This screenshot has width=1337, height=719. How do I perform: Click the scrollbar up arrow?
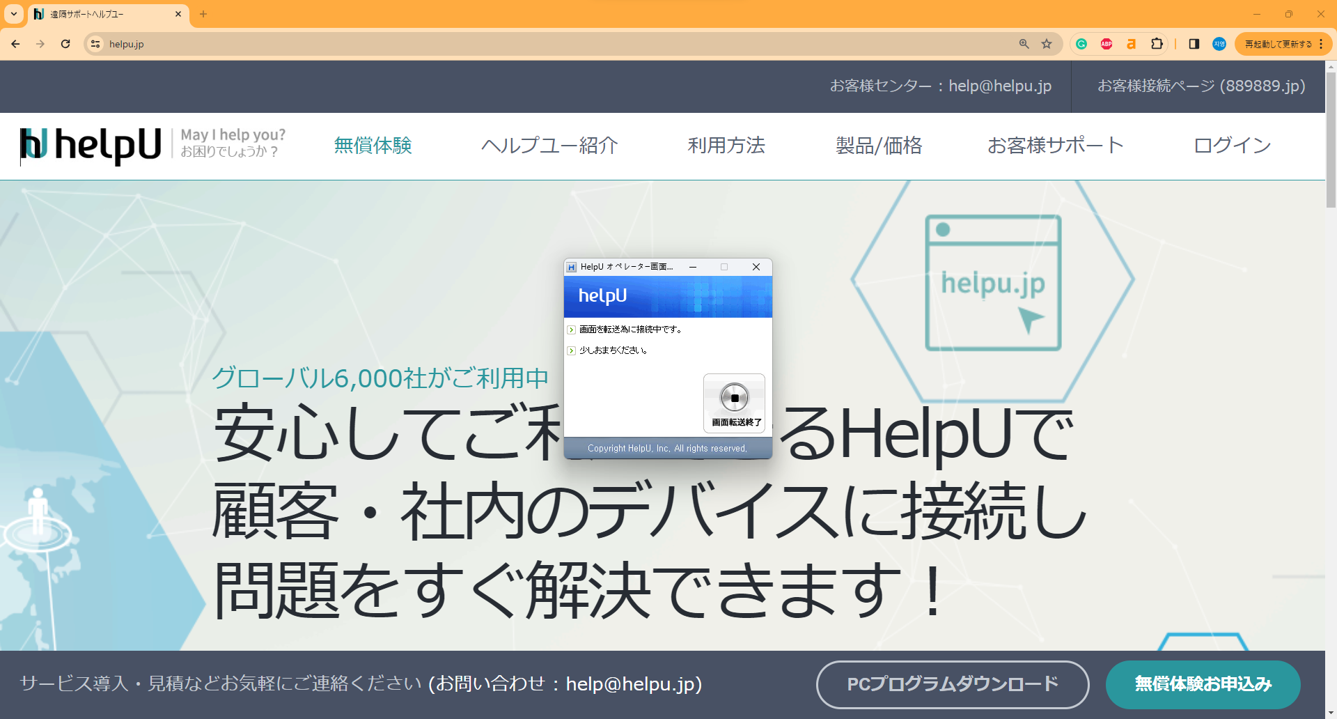pyautogui.click(x=1331, y=66)
